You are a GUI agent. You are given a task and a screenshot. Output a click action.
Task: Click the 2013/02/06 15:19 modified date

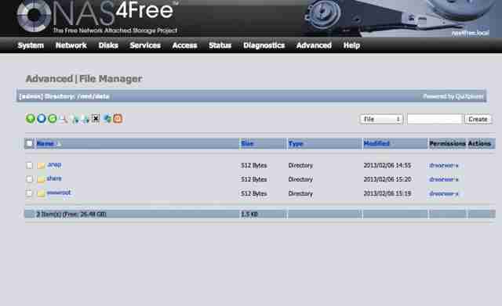coord(387,193)
